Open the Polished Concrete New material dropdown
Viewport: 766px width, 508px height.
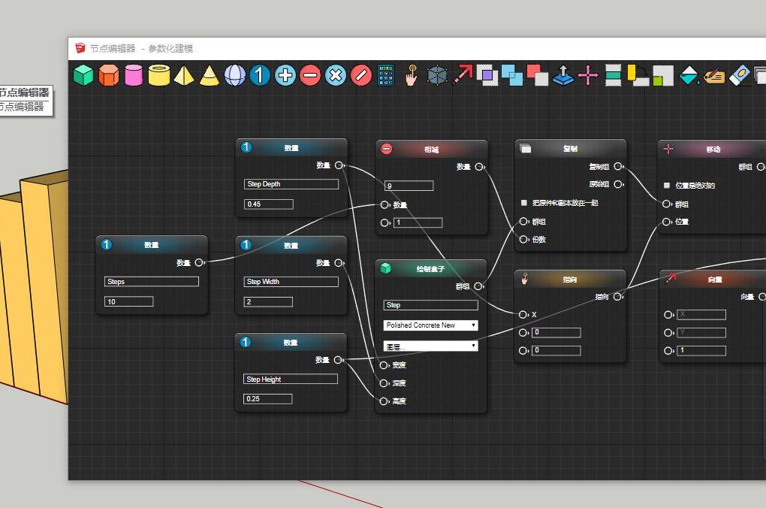430,325
